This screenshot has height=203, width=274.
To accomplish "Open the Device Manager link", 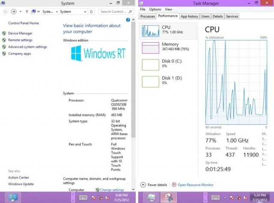I will pyautogui.click(x=20, y=33).
